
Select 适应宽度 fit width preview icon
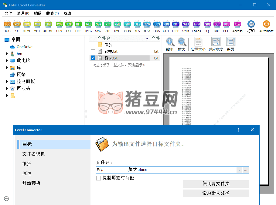point(216,42)
